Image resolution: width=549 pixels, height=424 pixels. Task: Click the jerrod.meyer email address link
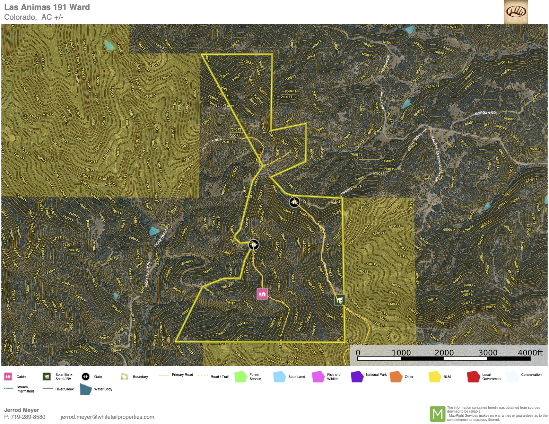[x=107, y=417]
